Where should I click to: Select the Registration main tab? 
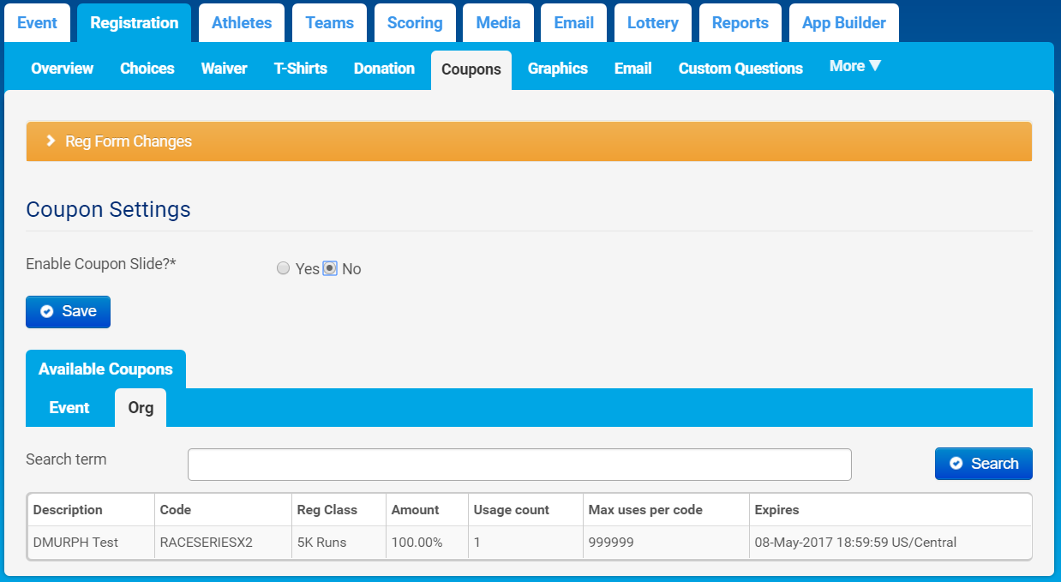[x=135, y=23]
